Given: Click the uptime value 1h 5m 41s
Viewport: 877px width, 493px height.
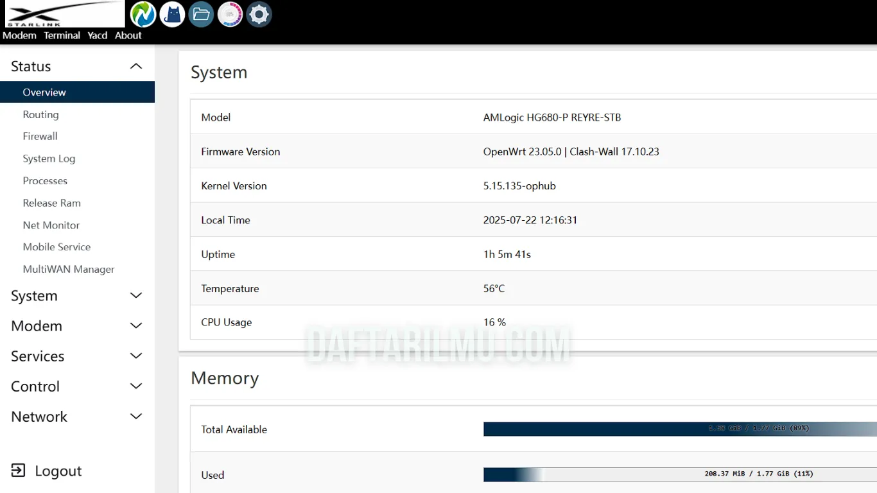Looking at the screenshot, I should pos(507,254).
